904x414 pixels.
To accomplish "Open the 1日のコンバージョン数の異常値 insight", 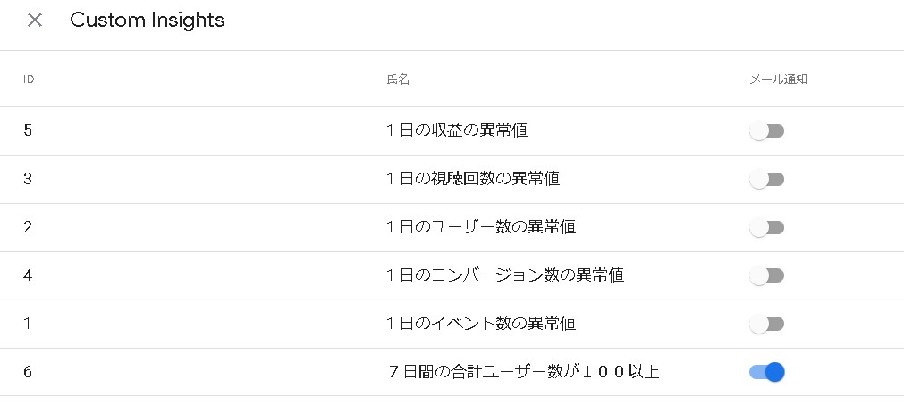I will pos(505,275).
